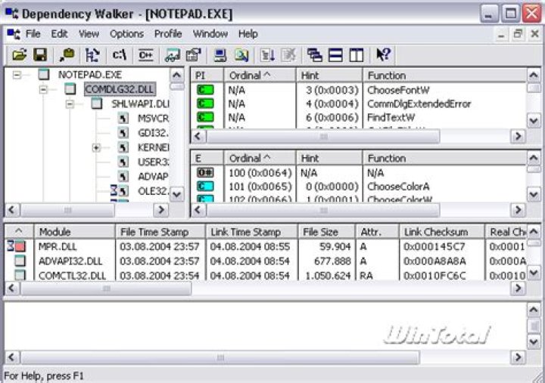Viewport: 545px width, 383px height.
Task: Click the O# ordinal icon in exports list
Action: click(205, 172)
